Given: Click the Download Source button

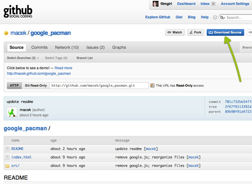Looking at the screenshot, I should point(225,32).
